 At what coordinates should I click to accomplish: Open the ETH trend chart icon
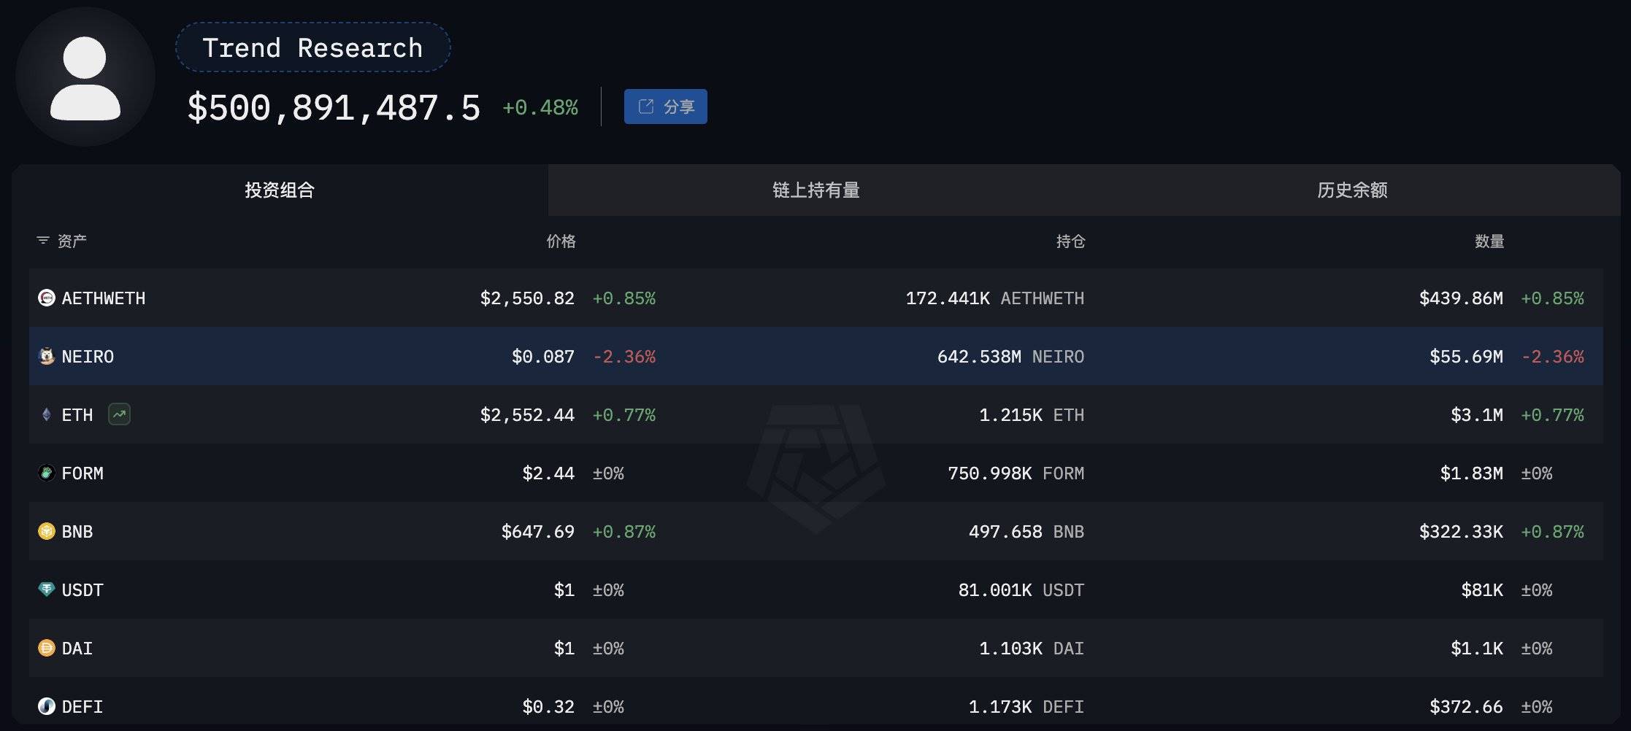[119, 414]
